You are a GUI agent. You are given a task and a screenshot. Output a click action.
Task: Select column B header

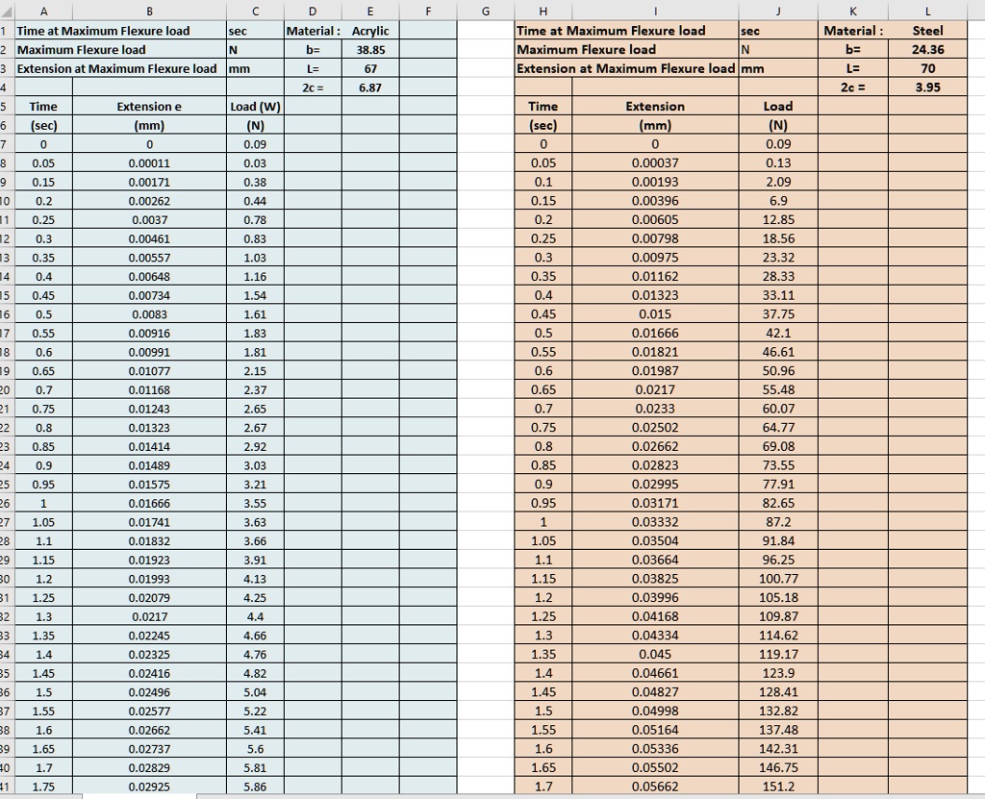click(149, 11)
